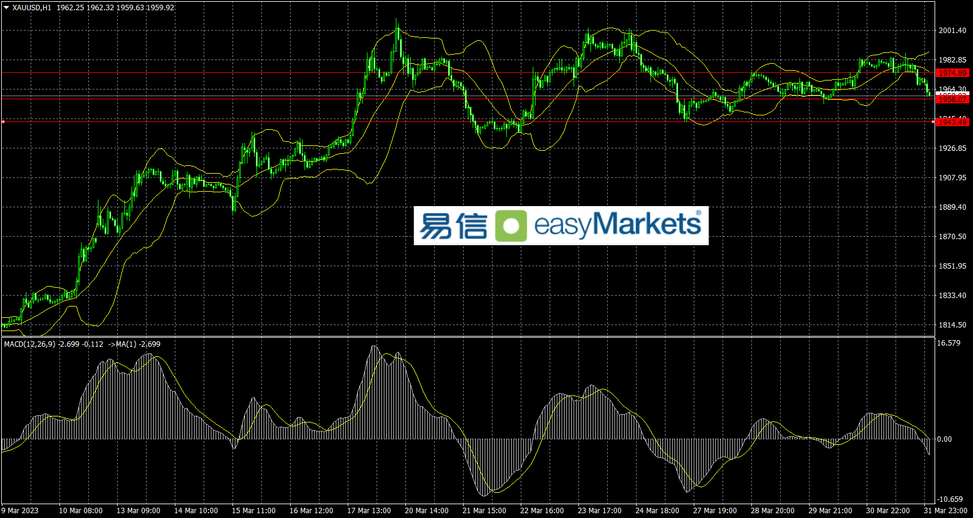Click the 9 Mar 2023 date label
Viewport: 973px width, 518px height.
click(x=20, y=511)
